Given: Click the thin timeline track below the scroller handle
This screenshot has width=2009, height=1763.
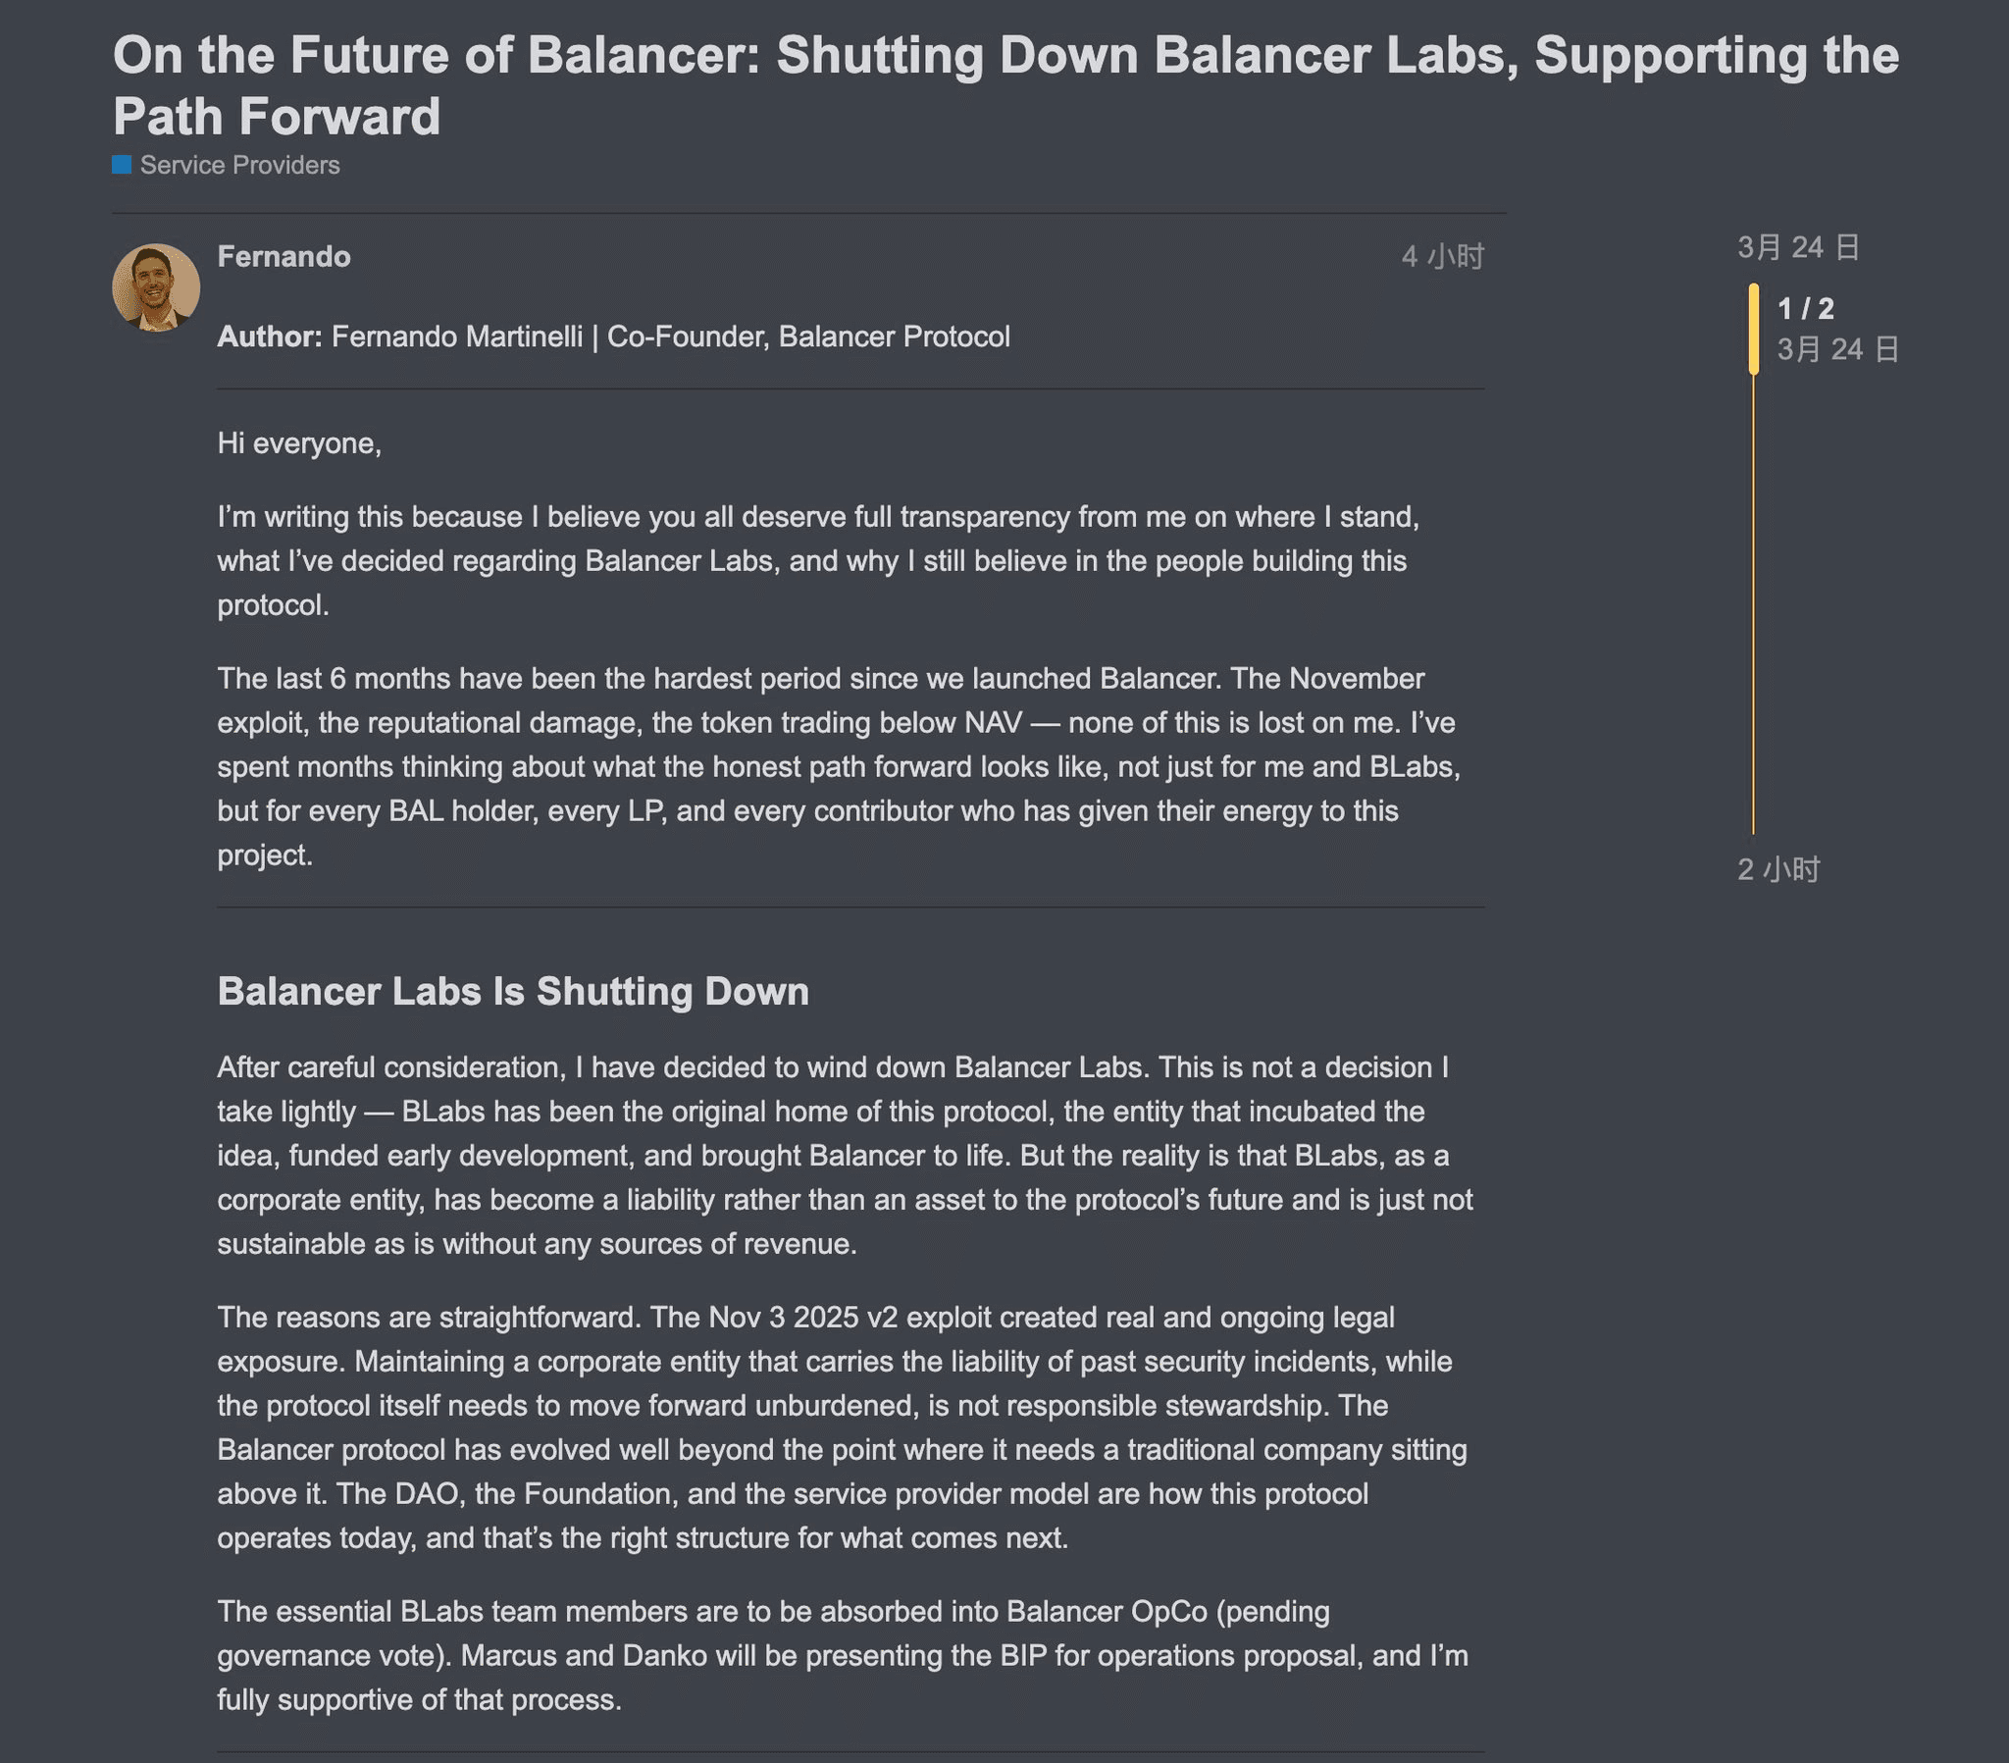Looking at the screenshot, I should pos(1753,609).
